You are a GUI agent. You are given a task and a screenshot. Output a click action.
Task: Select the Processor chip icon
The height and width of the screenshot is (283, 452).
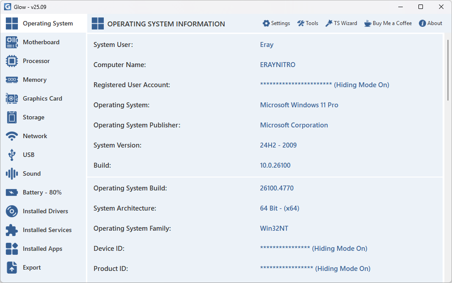click(12, 61)
